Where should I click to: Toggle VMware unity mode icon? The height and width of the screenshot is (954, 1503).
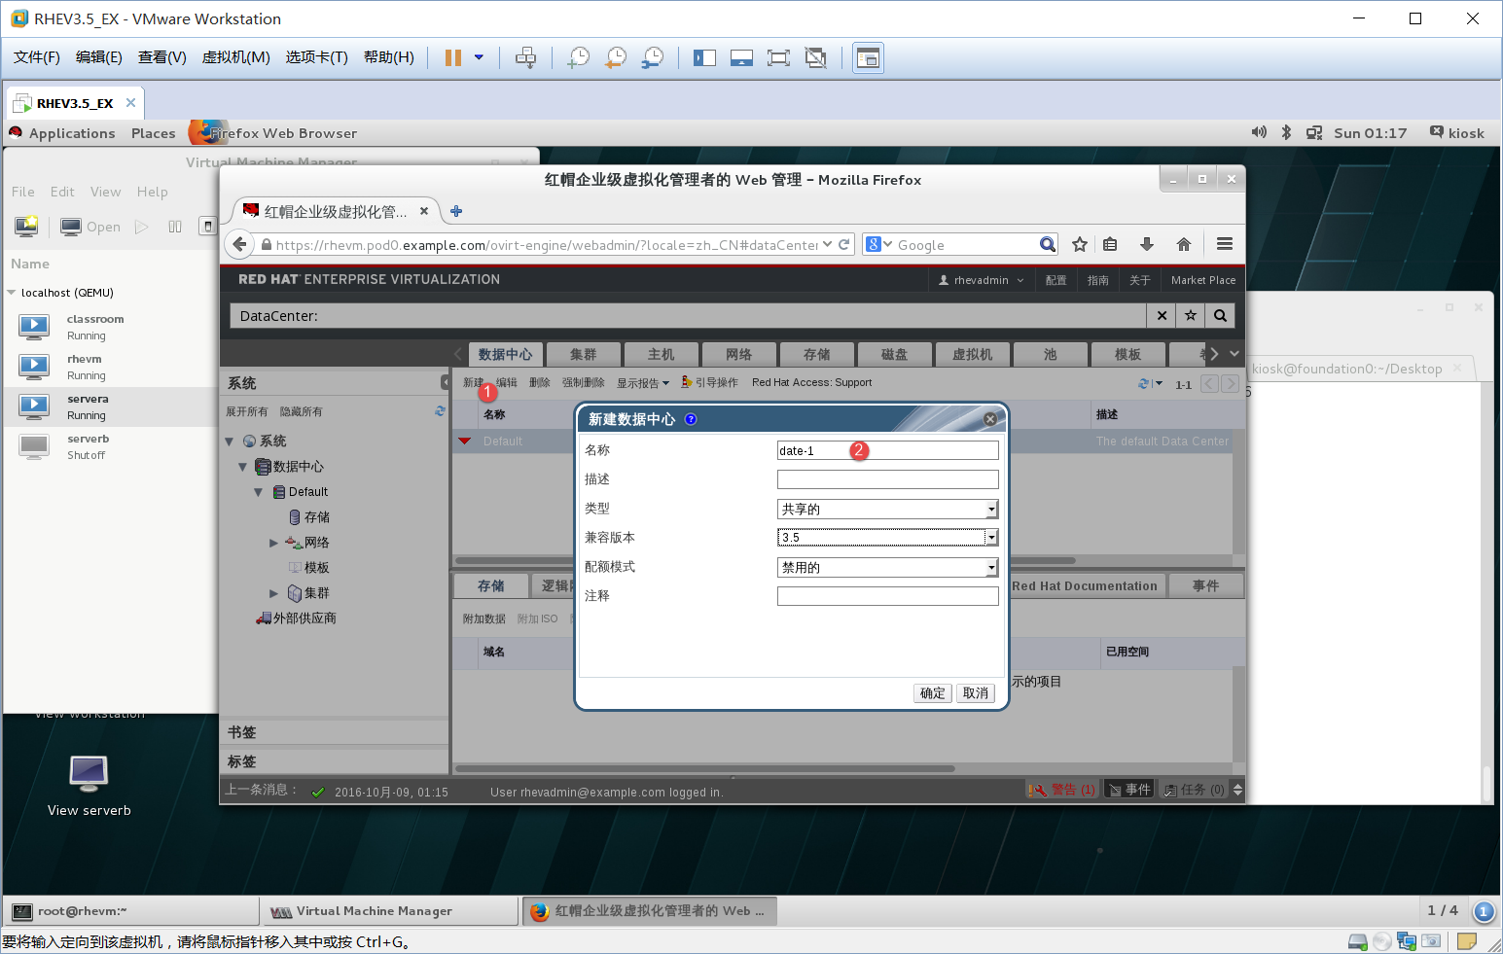(815, 58)
